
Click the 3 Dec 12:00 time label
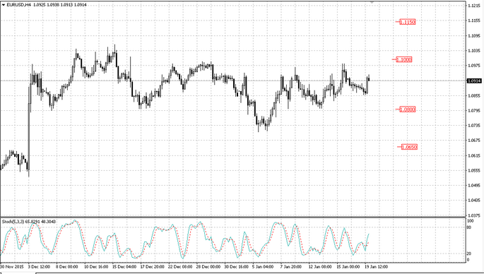39,267
